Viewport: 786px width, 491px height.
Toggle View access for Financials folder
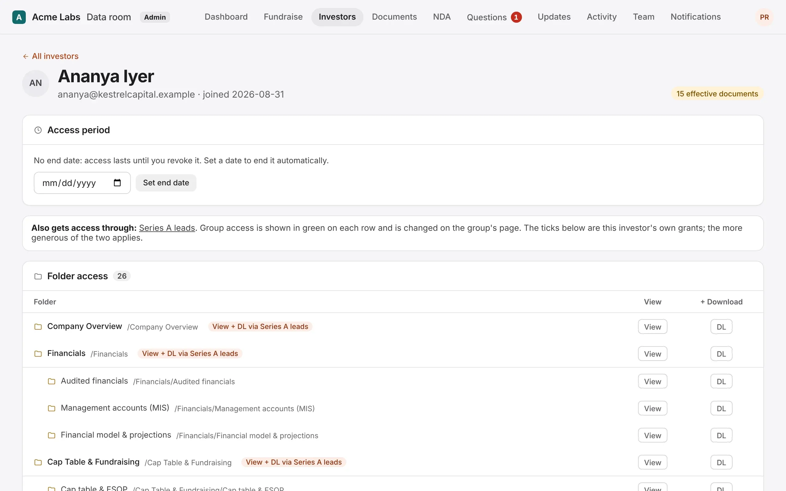[x=652, y=354]
